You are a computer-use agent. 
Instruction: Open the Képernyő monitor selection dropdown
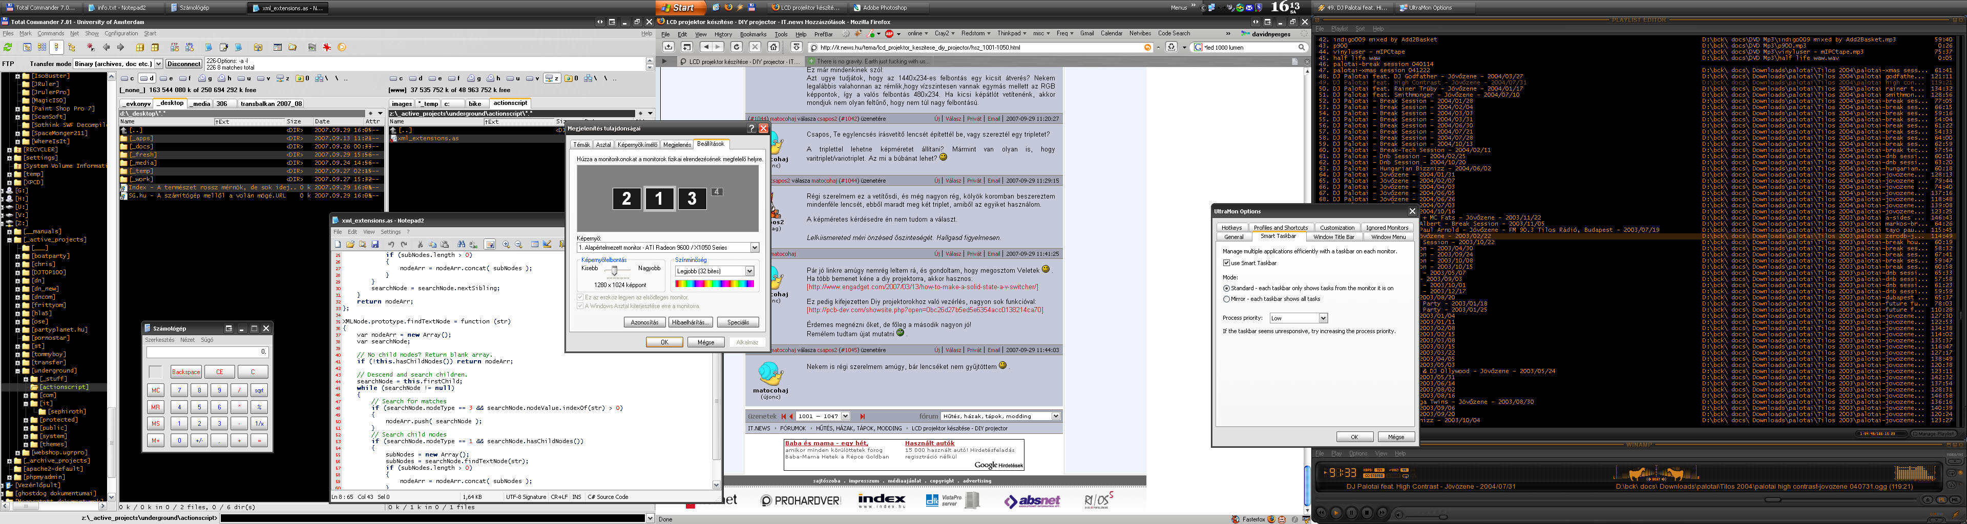755,247
